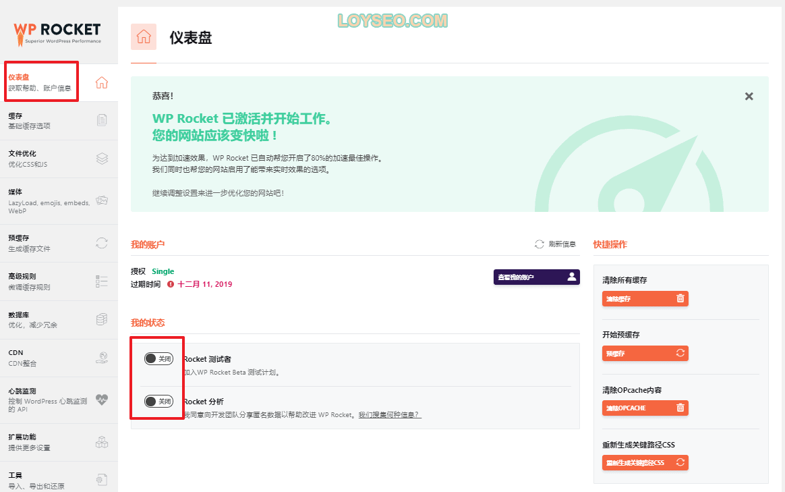
Task: Dismiss the congratulations notice with X
Action: click(x=749, y=97)
